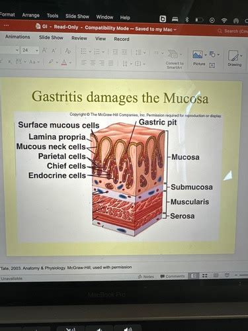Increase the list indent level
248x331 pixels.
(124, 52)
